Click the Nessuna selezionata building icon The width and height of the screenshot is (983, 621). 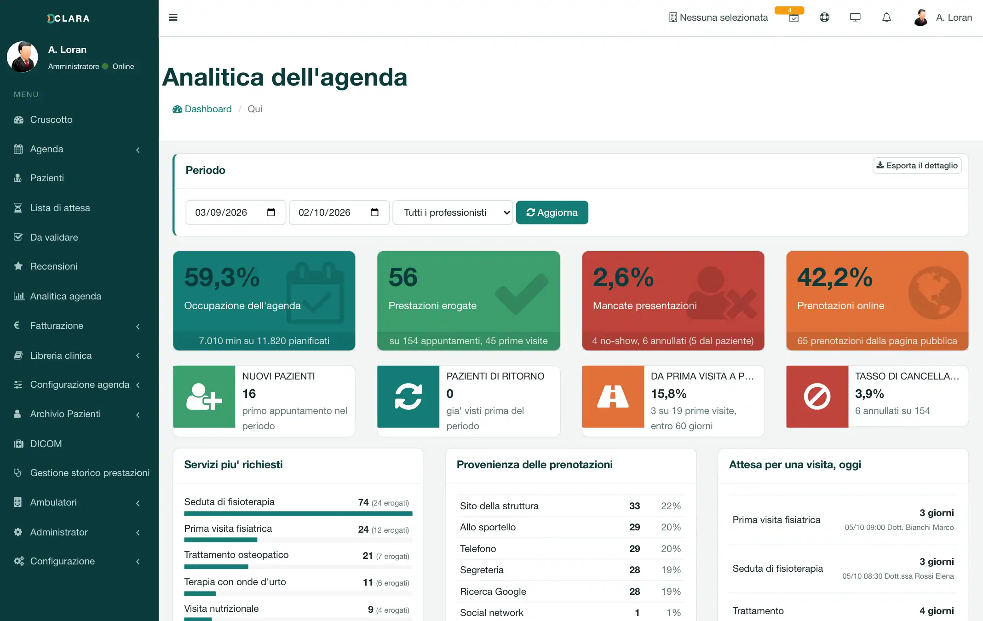click(673, 17)
